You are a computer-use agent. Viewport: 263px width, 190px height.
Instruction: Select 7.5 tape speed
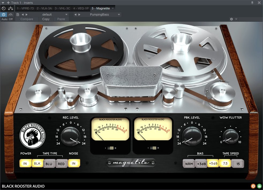coord(225,163)
